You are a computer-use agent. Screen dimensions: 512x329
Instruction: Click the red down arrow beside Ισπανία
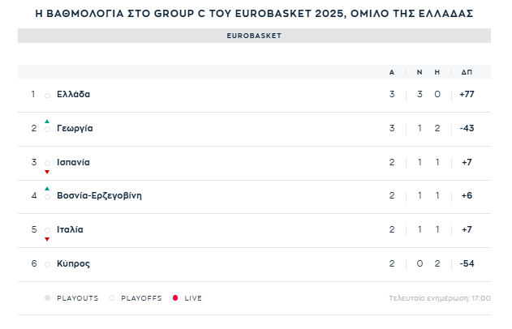click(47, 172)
